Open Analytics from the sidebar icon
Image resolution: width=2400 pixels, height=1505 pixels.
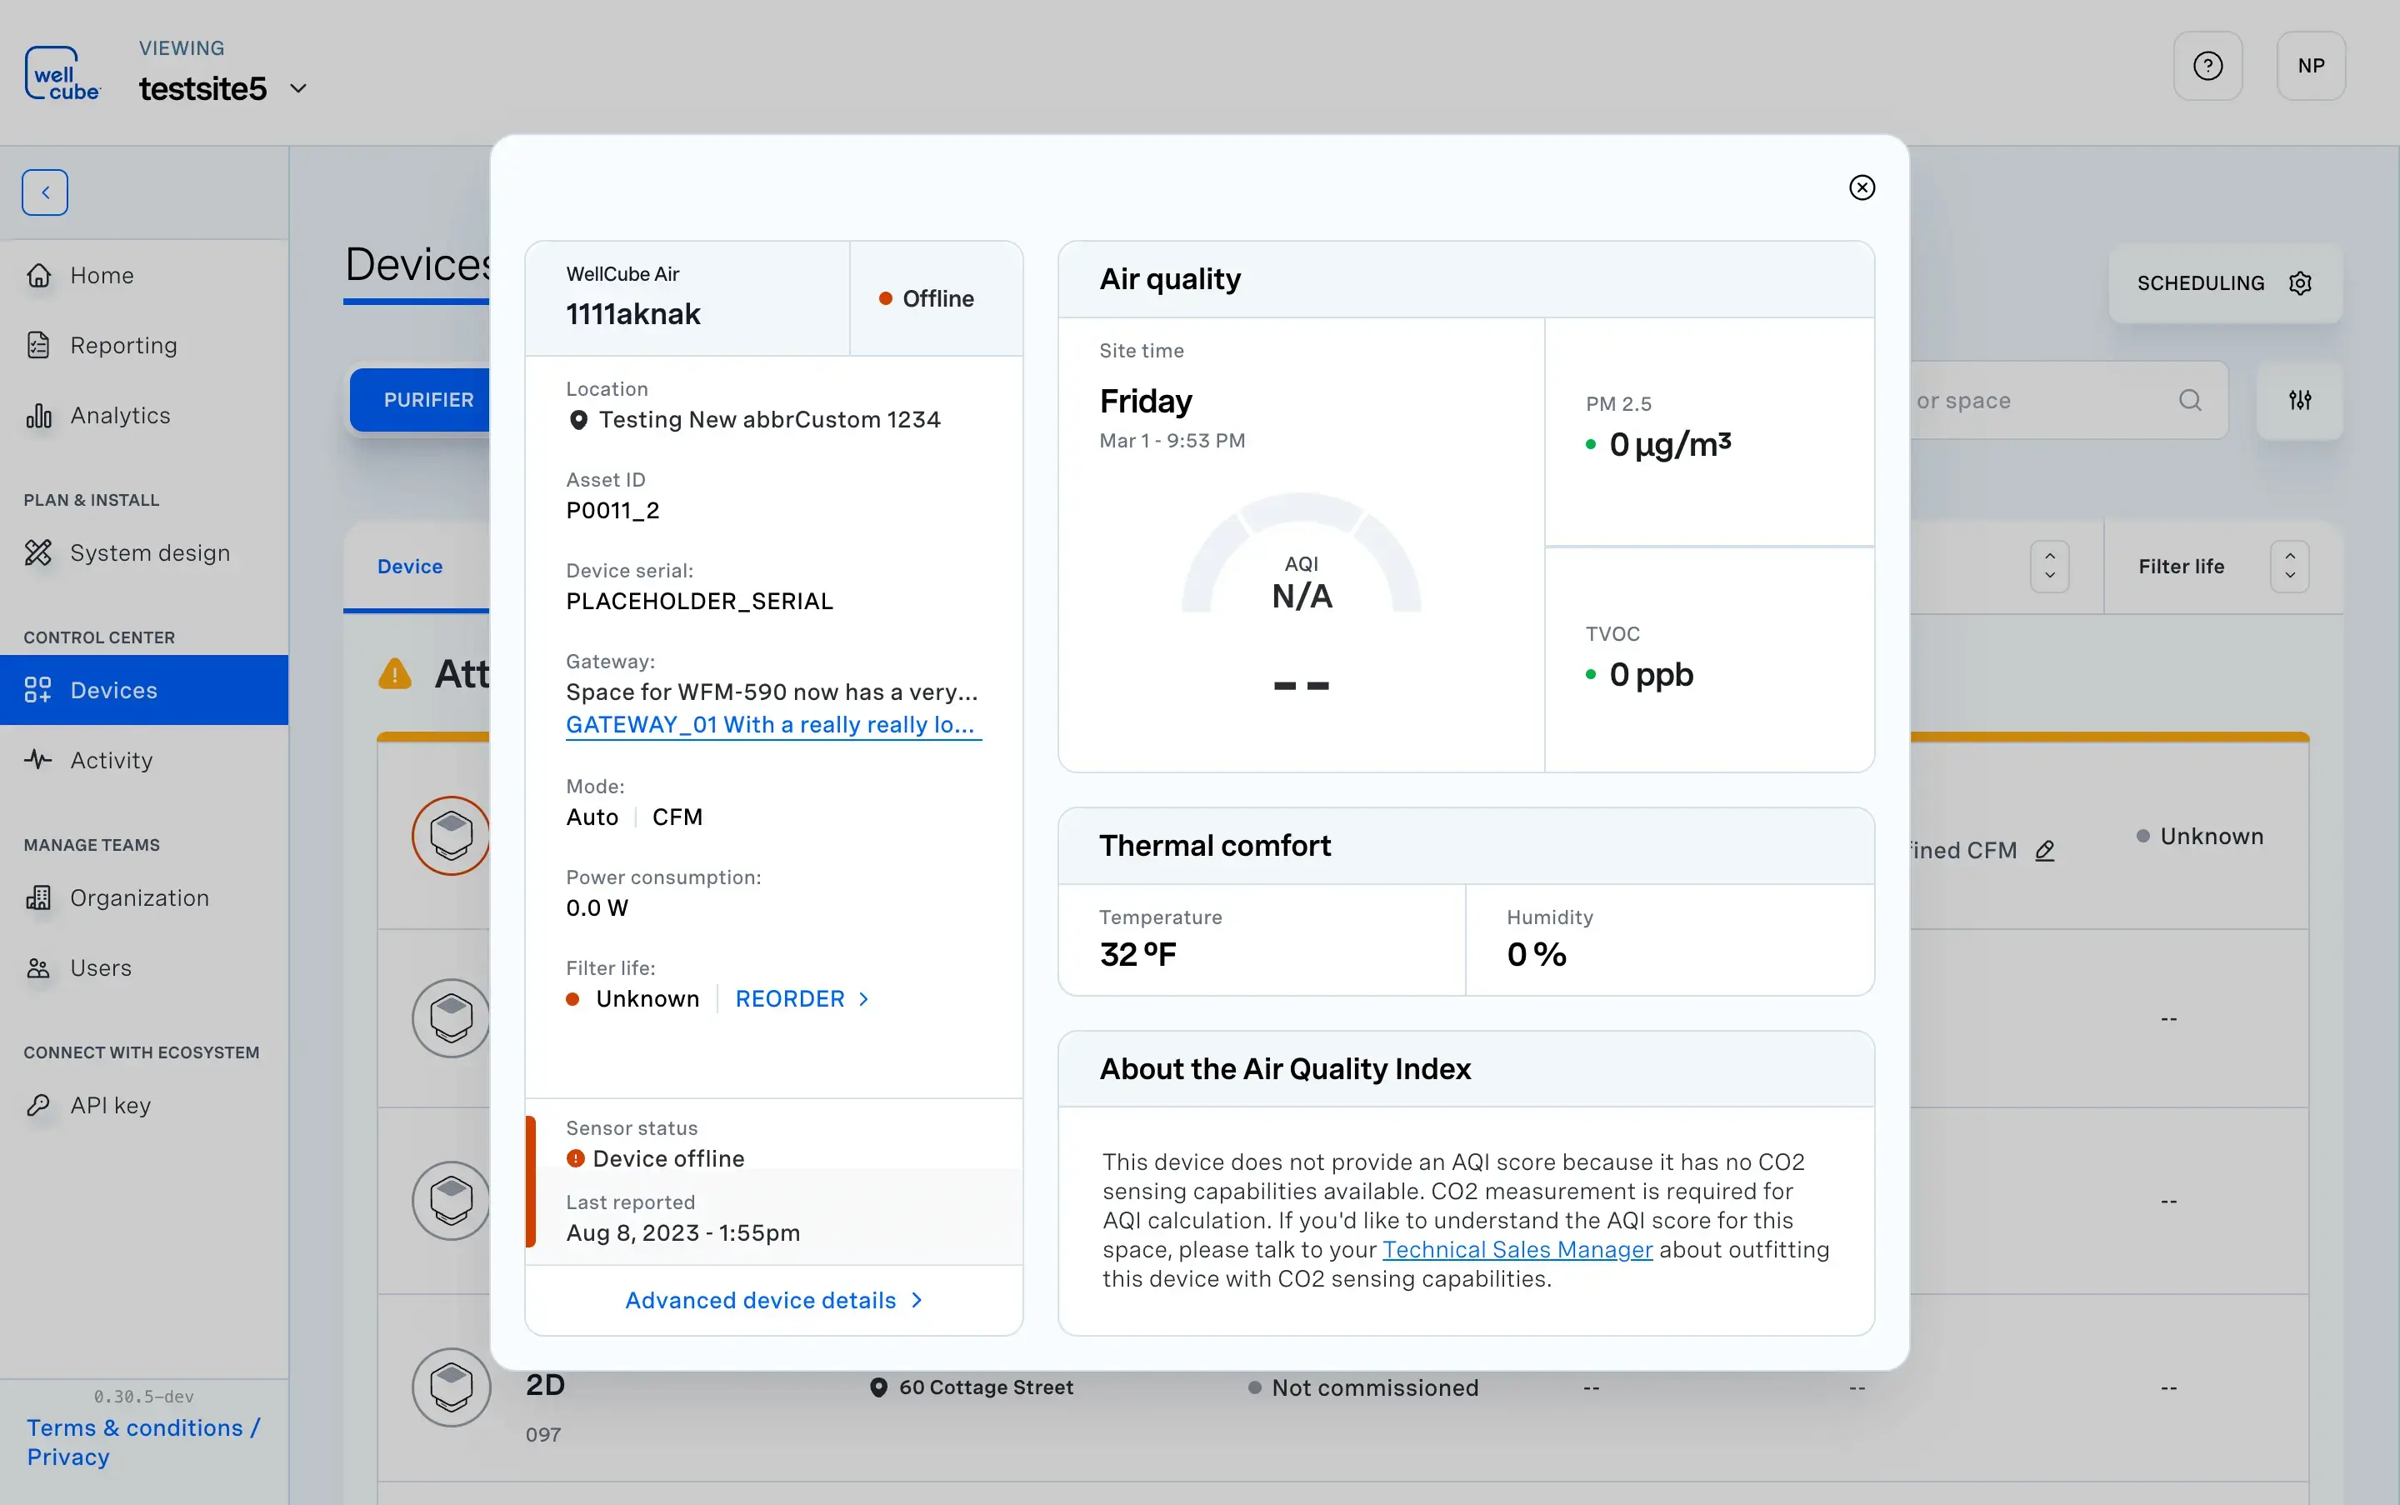(39, 415)
